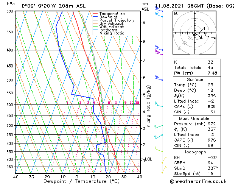Click the Mixing Ratio (g/kg) vertical axis title
This screenshot has height=184, width=238.
[x=148, y=106]
